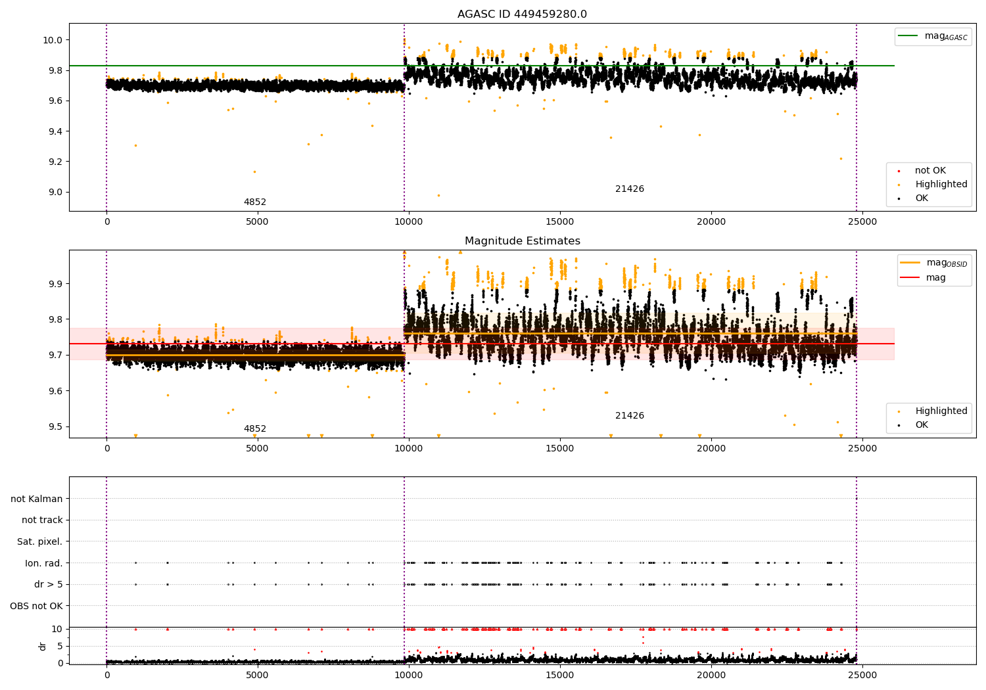The width and height of the screenshot is (986, 690).
Task: Click the 'not Kalman' flag row label
Action: coord(37,499)
